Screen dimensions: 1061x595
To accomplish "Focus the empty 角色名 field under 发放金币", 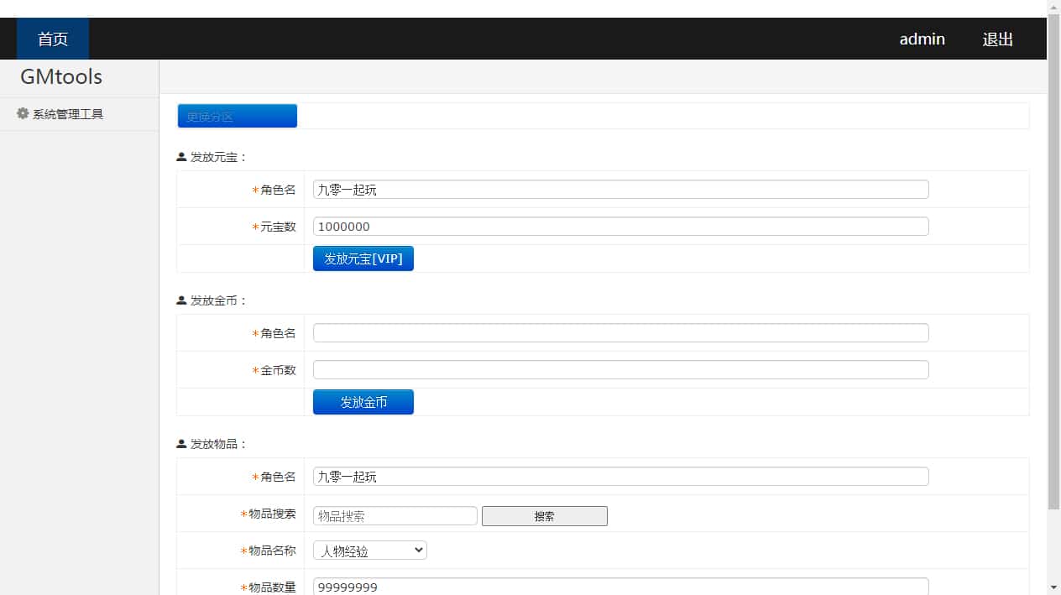I will (620, 333).
